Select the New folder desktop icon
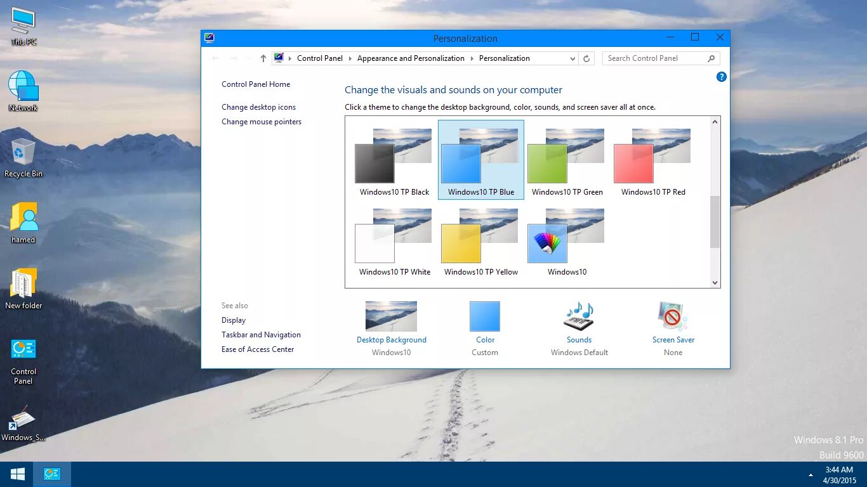This screenshot has width=867, height=487. click(23, 289)
